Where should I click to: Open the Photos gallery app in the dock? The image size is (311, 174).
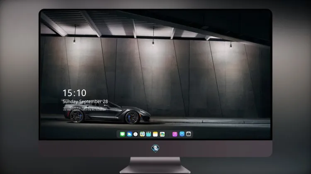click(x=162, y=134)
